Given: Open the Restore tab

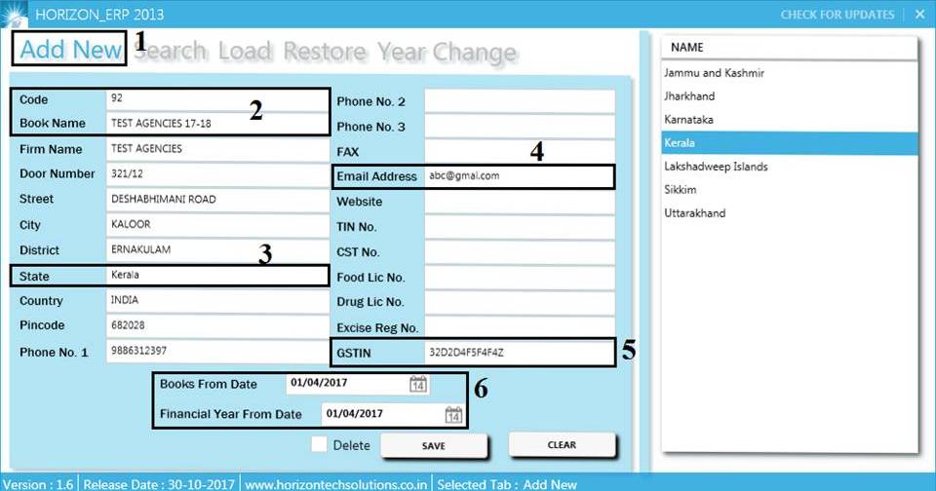Looking at the screenshot, I should click(x=324, y=51).
